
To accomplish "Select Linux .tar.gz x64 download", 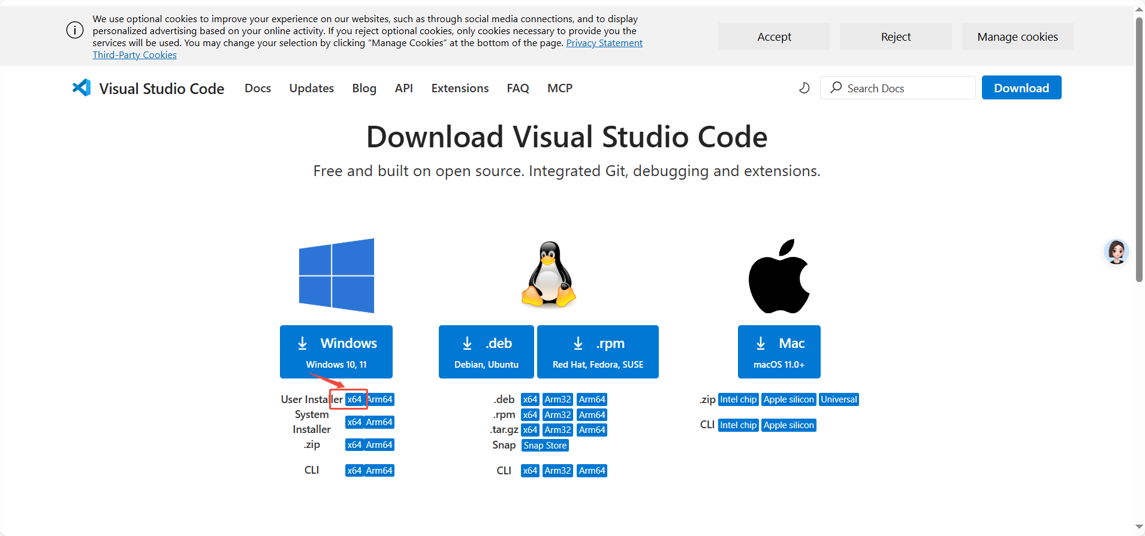I will pos(530,430).
